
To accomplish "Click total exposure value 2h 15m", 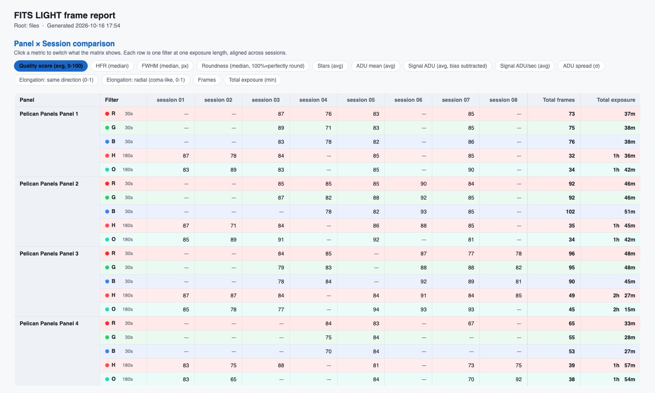I will [624, 310].
